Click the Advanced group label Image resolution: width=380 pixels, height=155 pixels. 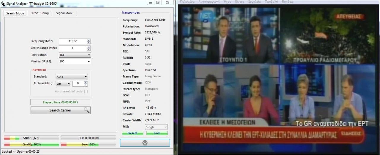(x=39, y=70)
